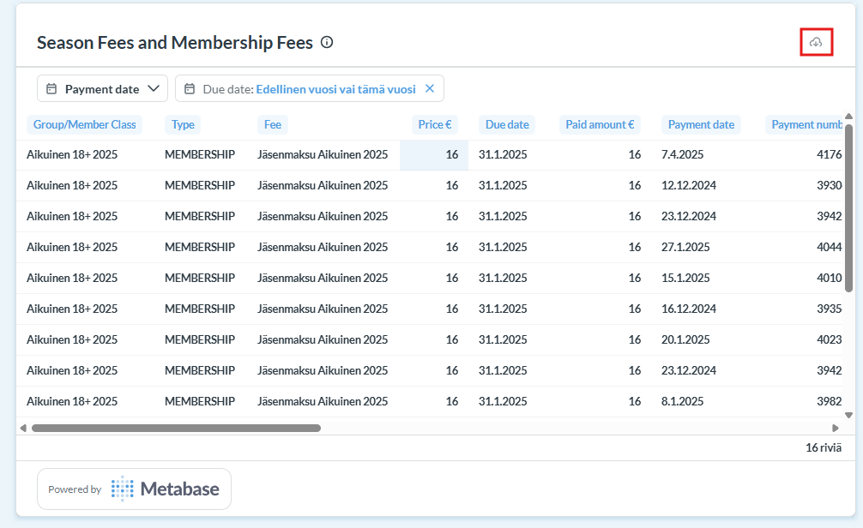Viewport: 863px width, 528px height.
Task: Expand the Payment date dropdown chevron
Action: pos(154,88)
